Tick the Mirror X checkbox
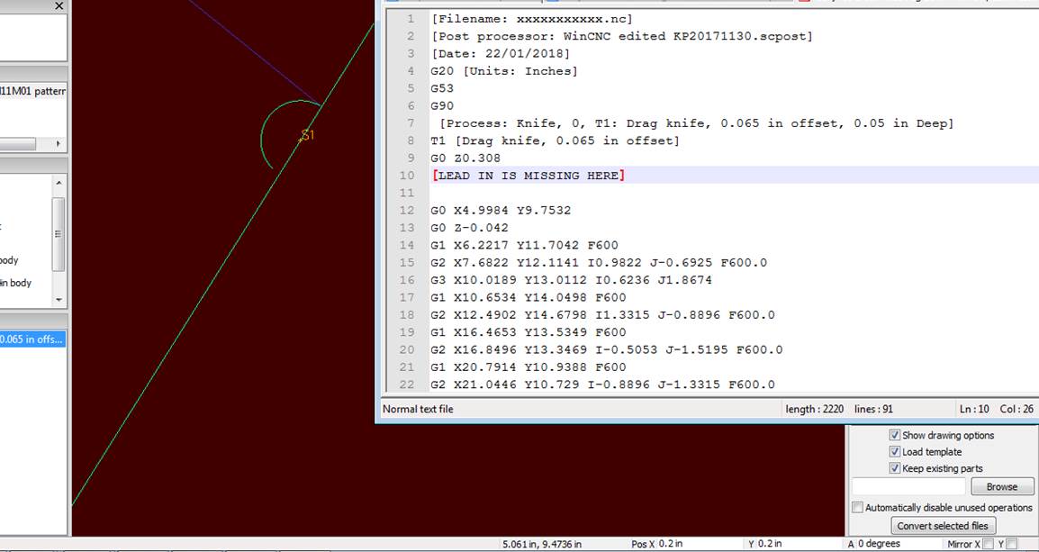The width and height of the screenshot is (1039, 552). click(988, 544)
